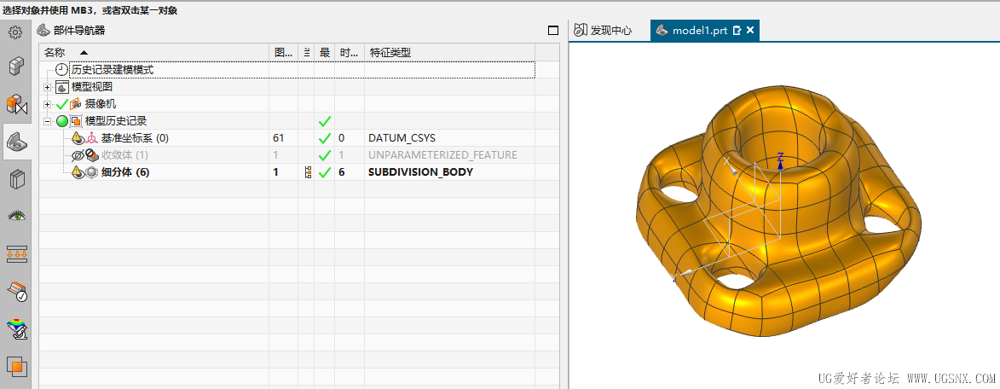The width and height of the screenshot is (1000, 389).
Task: Select 基准坐标系 (0) feature
Action: pyautogui.click(x=135, y=138)
